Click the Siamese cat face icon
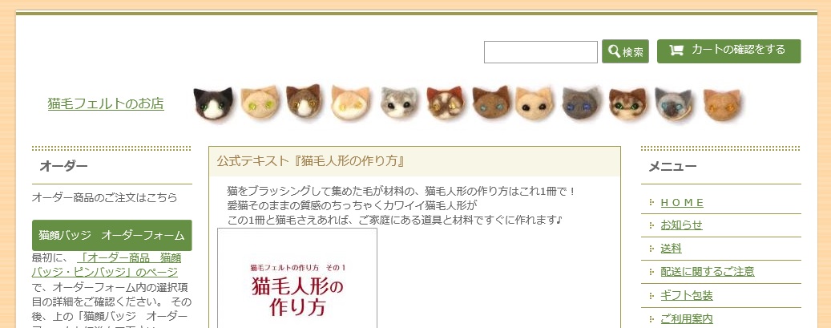 click(673, 103)
